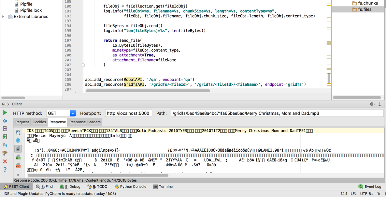Select view-as-HTML green H icon

(18, 157)
